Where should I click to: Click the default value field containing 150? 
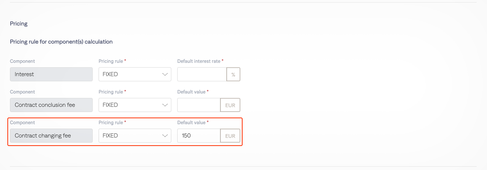199,136
